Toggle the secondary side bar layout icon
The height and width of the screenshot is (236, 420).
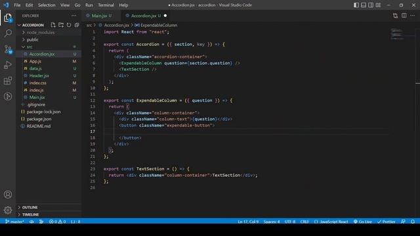pos(371,5)
